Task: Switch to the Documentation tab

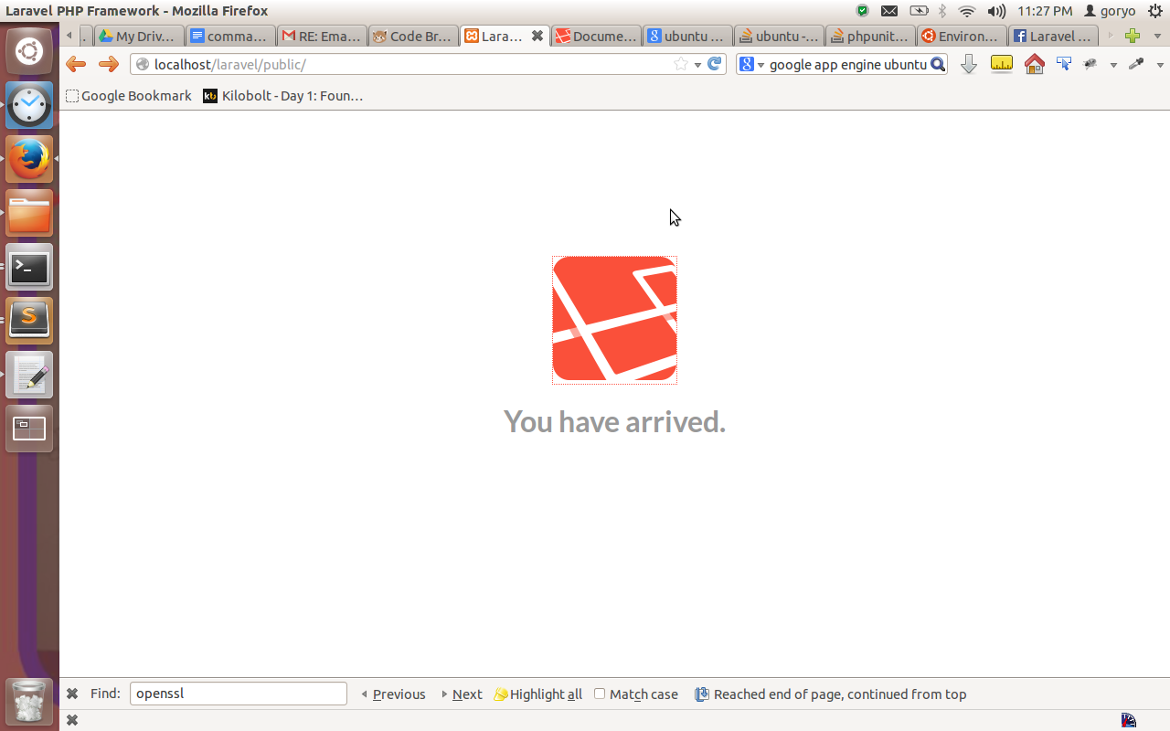Action: click(x=595, y=36)
